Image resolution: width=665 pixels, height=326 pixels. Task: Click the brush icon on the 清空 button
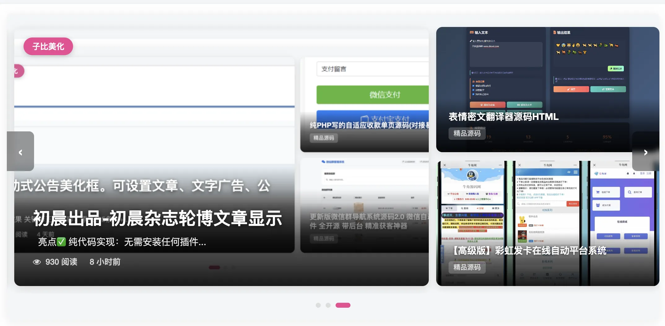coord(568,89)
